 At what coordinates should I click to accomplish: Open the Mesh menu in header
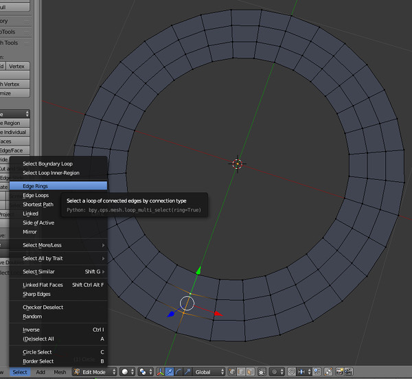(60, 372)
